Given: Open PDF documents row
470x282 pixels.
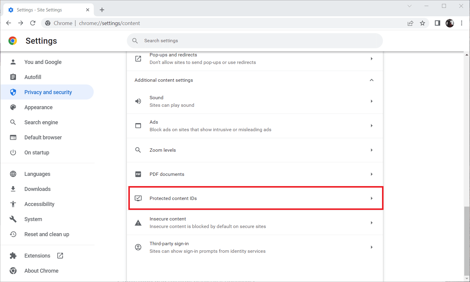Looking at the screenshot, I should 255,174.
